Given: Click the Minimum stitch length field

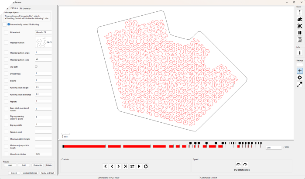Looking at the screenshot, I should point(43,139).
